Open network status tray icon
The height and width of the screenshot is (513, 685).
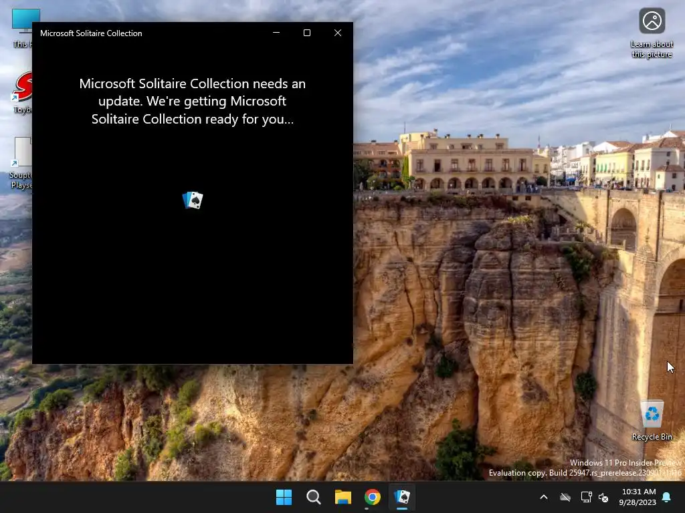pyautogui.click(x=586, y=497)
